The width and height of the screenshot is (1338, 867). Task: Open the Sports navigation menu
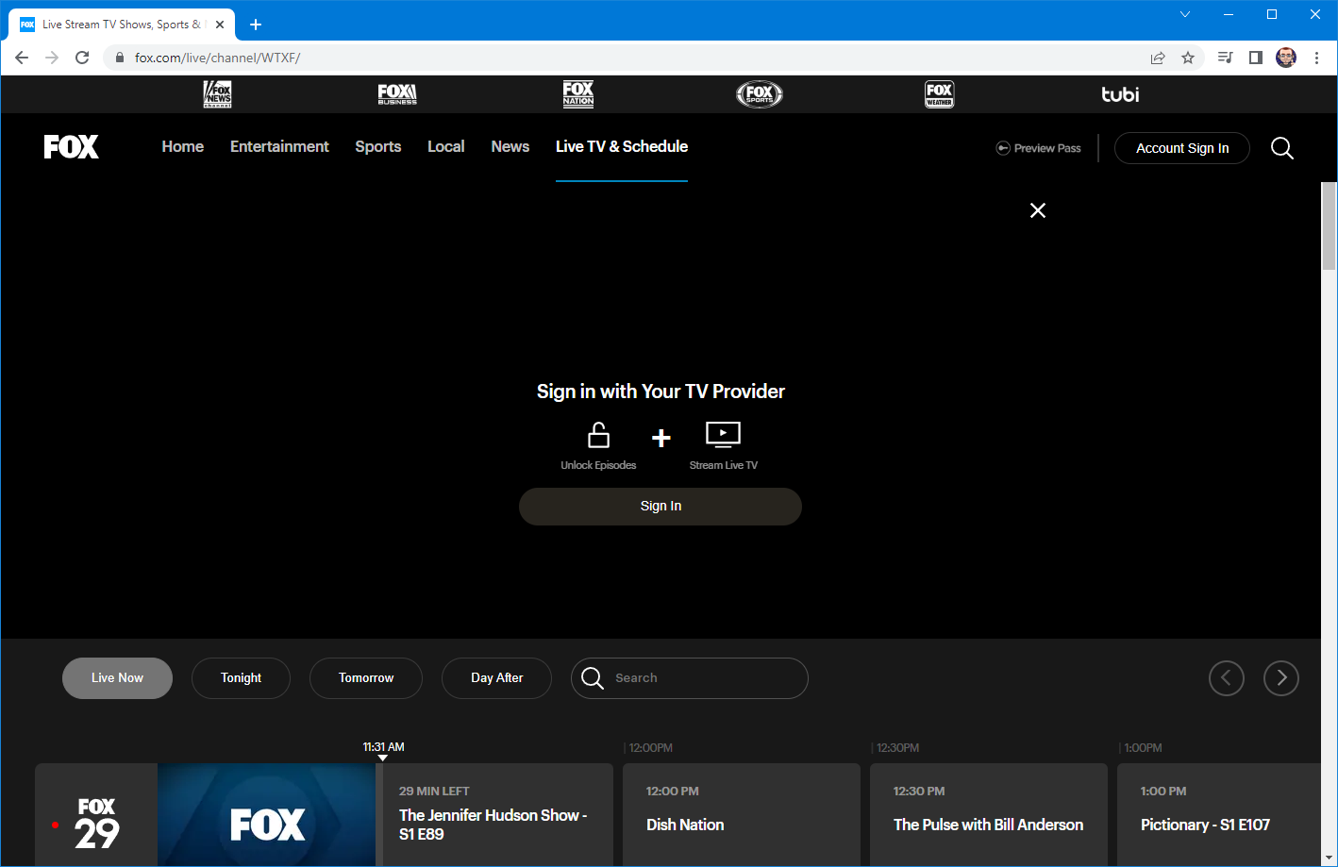(x=377, y=147)
